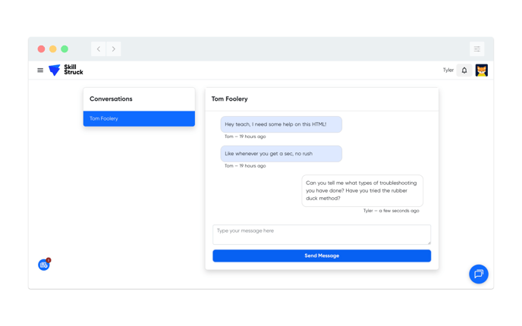
Task: Go back using the browser back arrow
Action: [99, 49]
